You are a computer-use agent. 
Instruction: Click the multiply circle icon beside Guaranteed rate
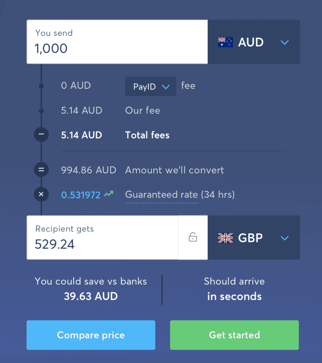click(x=41, y=194)
